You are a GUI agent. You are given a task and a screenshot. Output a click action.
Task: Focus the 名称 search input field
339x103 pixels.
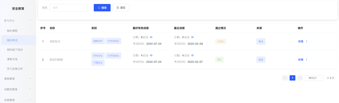[x=69, y=8]
